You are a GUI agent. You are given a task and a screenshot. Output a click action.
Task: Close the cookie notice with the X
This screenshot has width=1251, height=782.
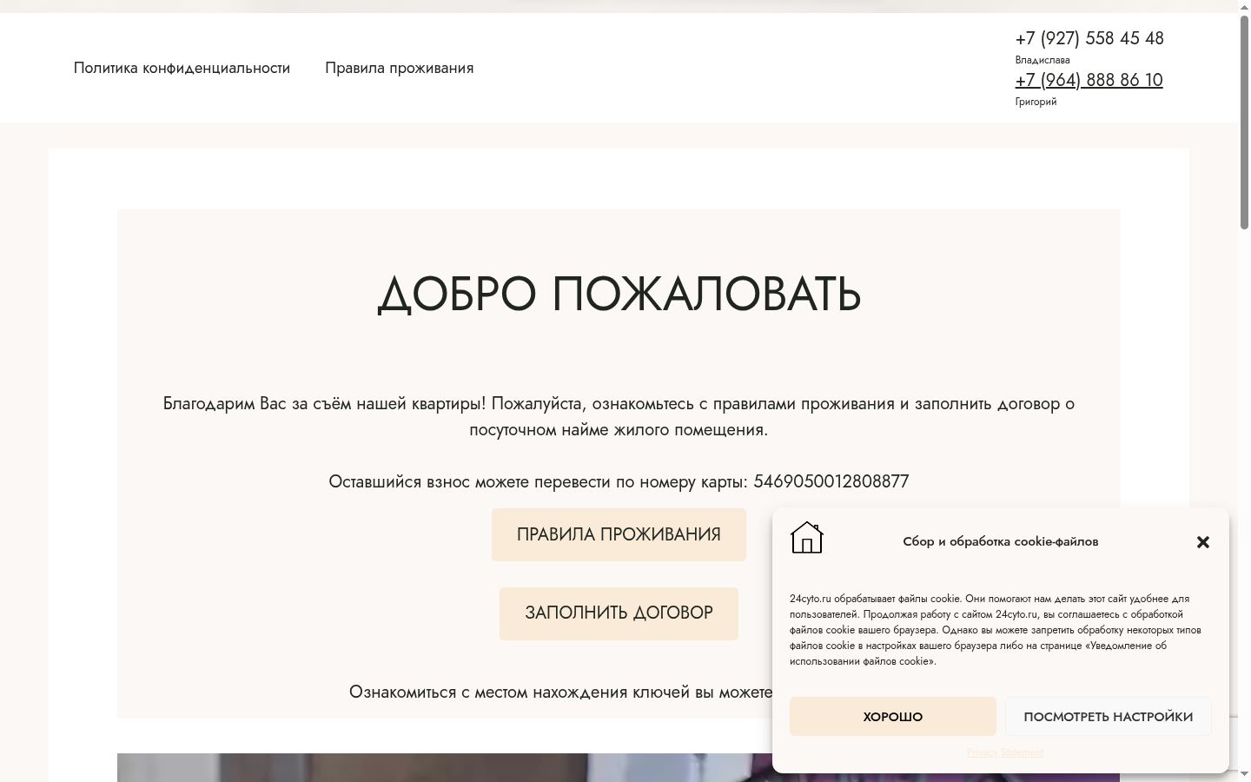click(x=1202, y=542)
